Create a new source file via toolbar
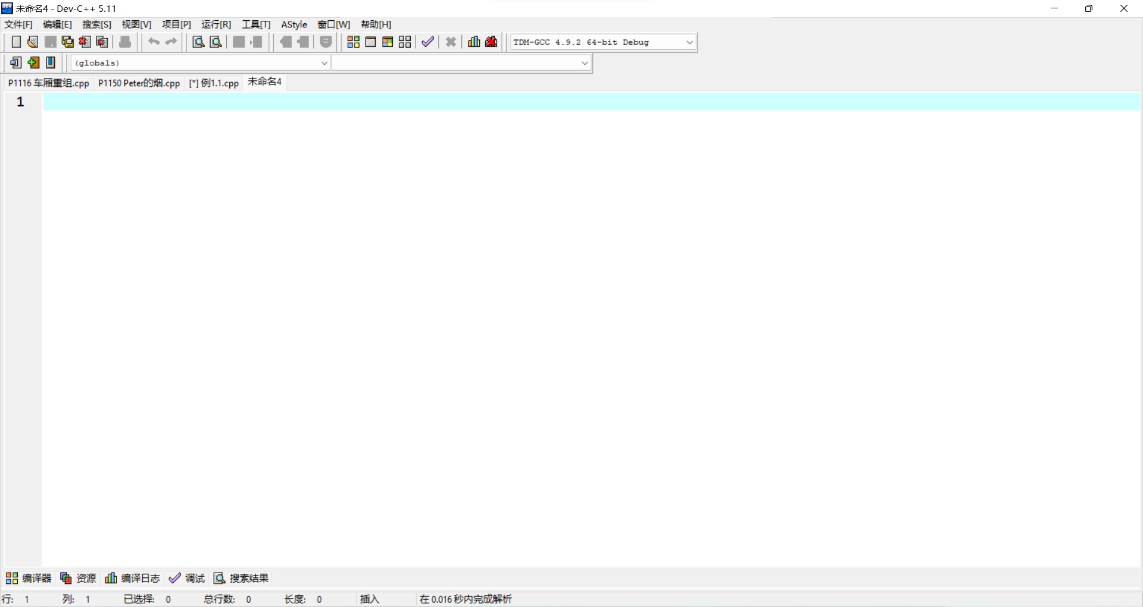Screen dimensions: 1143x607 tap(16, 42)
